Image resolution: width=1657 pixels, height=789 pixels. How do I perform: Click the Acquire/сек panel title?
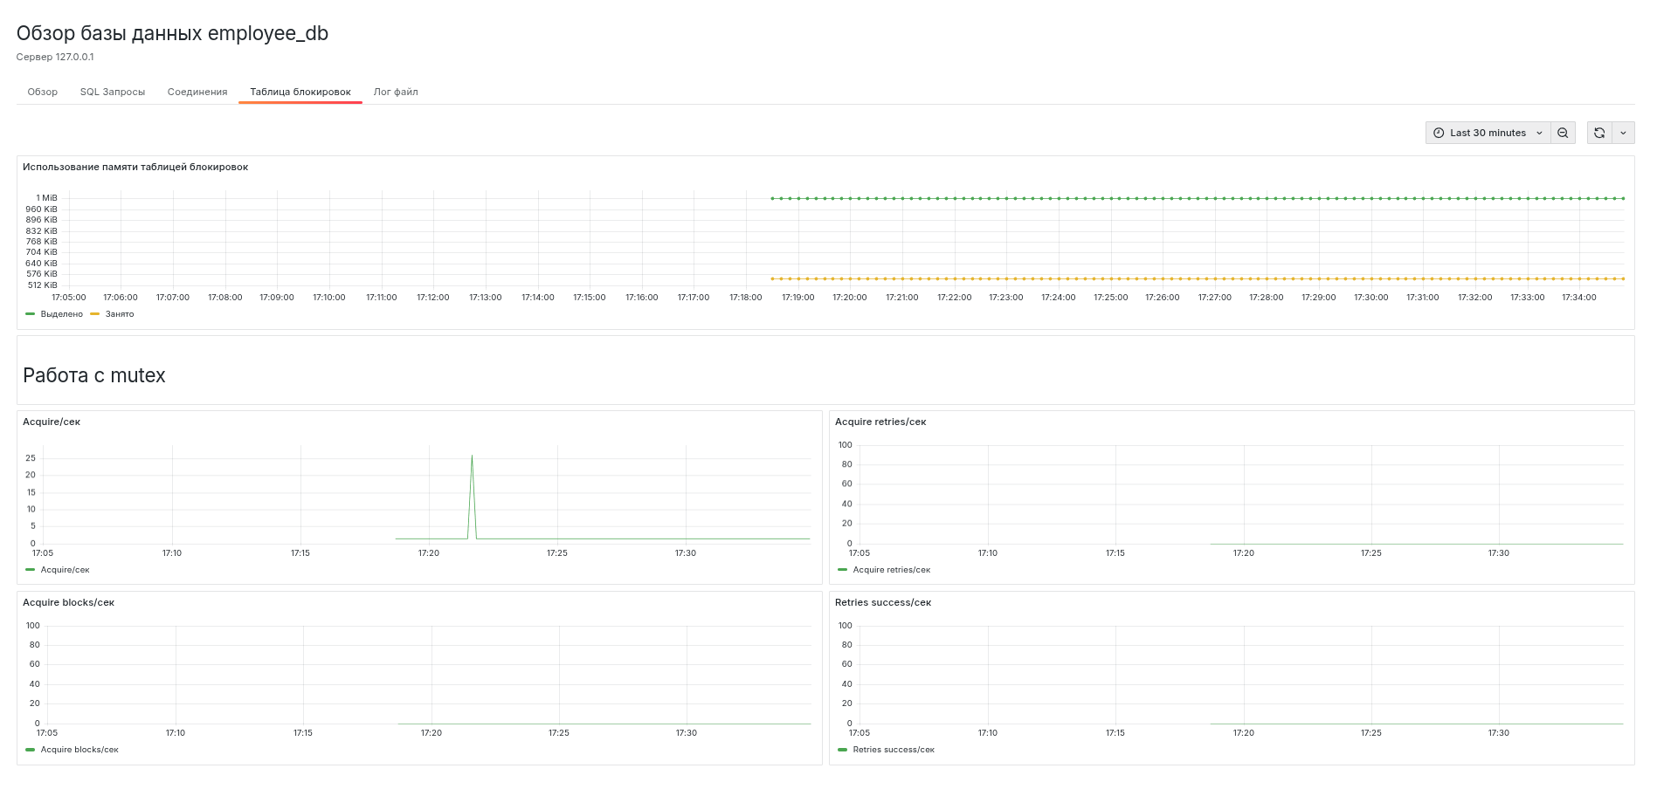pos(52,422)
